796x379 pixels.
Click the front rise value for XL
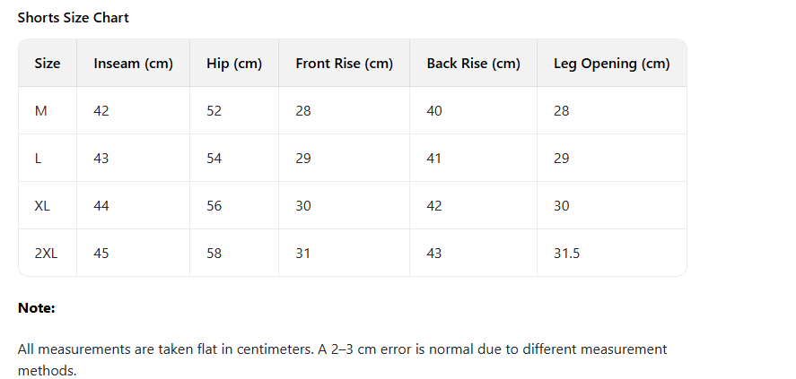pyautogui.click(x=303, y=206)
